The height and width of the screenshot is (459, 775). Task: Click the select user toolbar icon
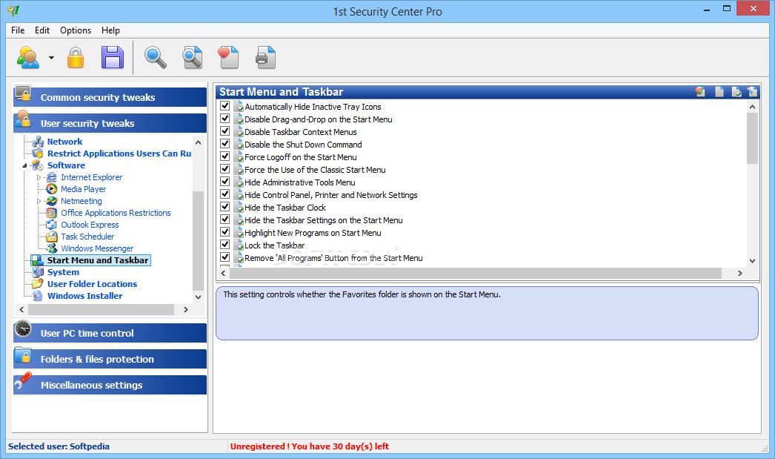point(28,57)
